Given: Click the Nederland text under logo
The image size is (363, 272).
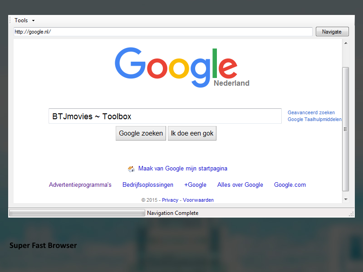Looking at the screenshot, I should [x=231, y=83].
